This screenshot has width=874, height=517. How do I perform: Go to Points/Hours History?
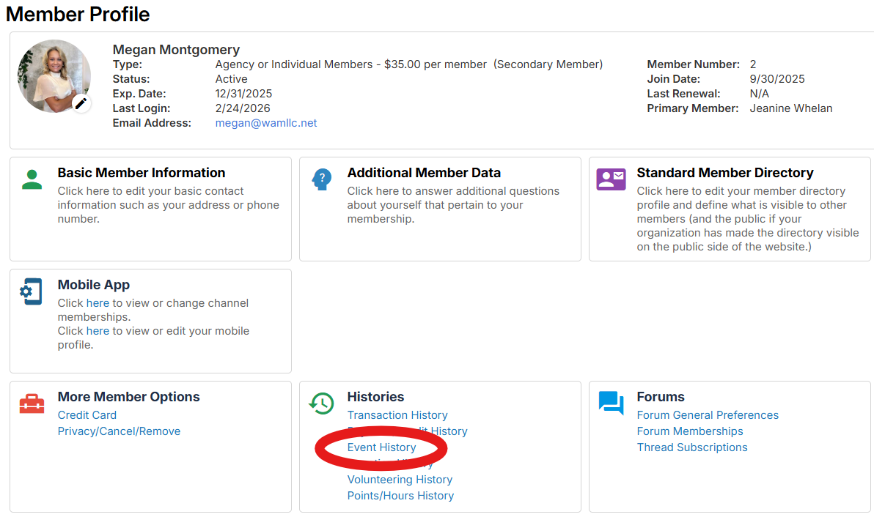[x=400, y=496]
